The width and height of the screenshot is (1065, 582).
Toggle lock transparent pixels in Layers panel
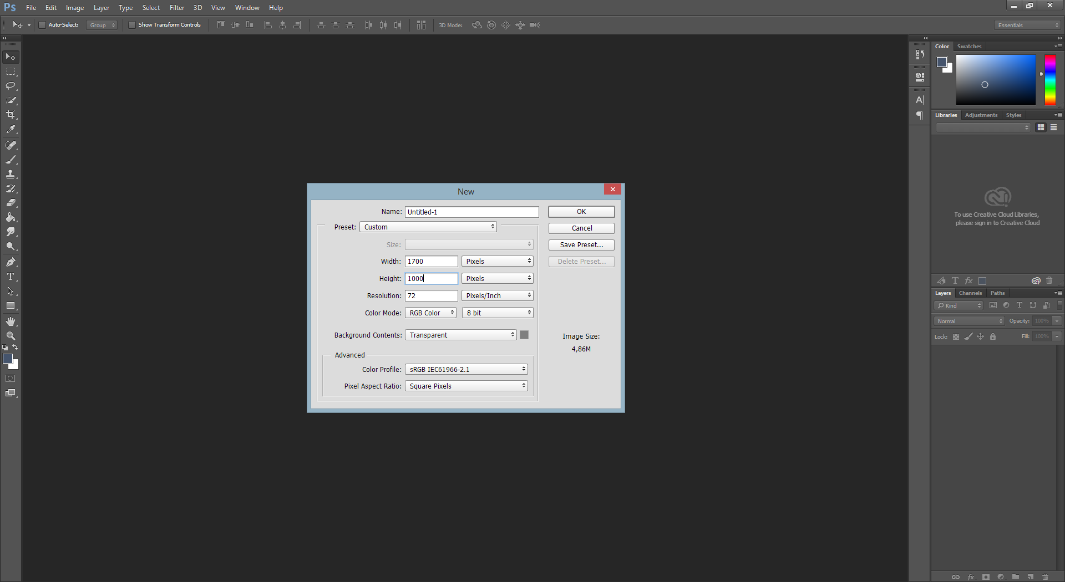[x=955, y=336]
